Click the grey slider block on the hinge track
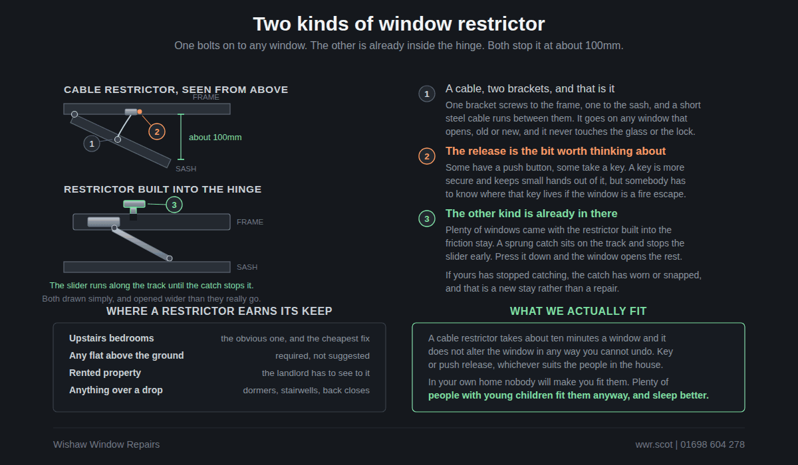Screen dimensions: 798x465 [x=104, y=222]
